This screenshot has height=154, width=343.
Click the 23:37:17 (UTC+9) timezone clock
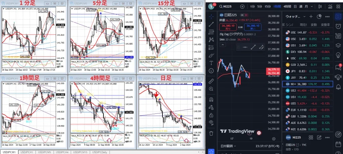pos(267,146)
